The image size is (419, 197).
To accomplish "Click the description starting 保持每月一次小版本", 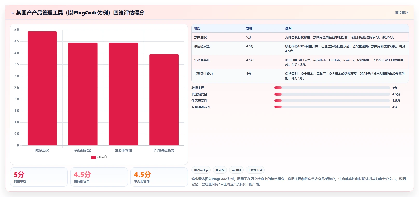I will (x=345, y=76).
